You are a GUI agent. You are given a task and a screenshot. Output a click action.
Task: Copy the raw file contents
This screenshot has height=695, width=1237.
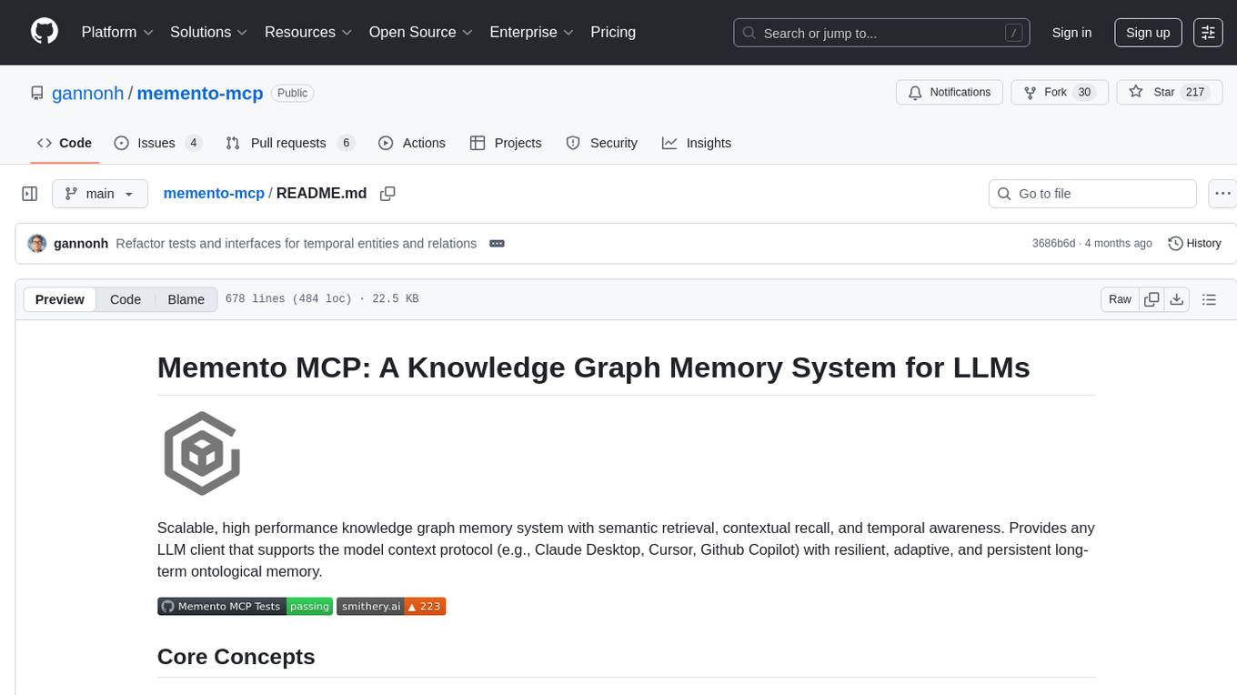pos(1152,299)
